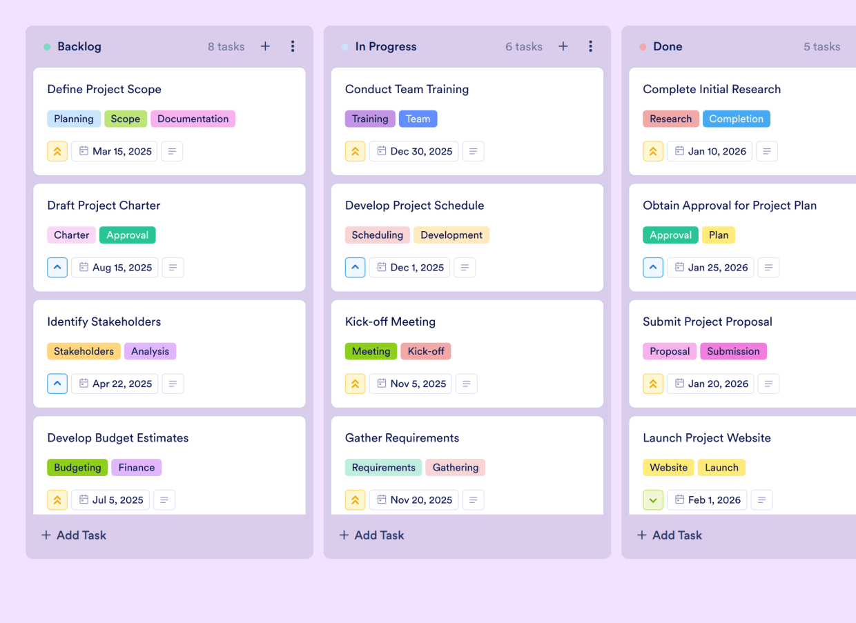This screenshot has width=856, height=623.
Task: Open the In Progress column options menu
Action: click(591, 46)
